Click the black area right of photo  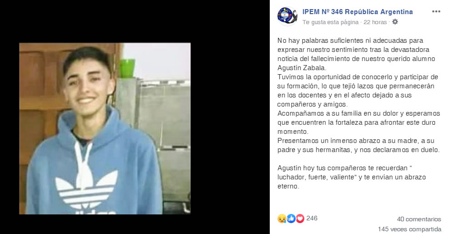[230, 128]
